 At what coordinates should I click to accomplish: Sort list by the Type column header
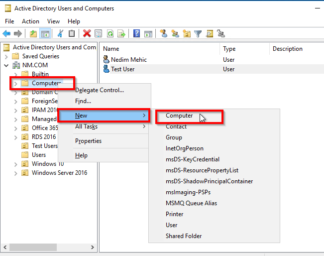coord(245,49)
